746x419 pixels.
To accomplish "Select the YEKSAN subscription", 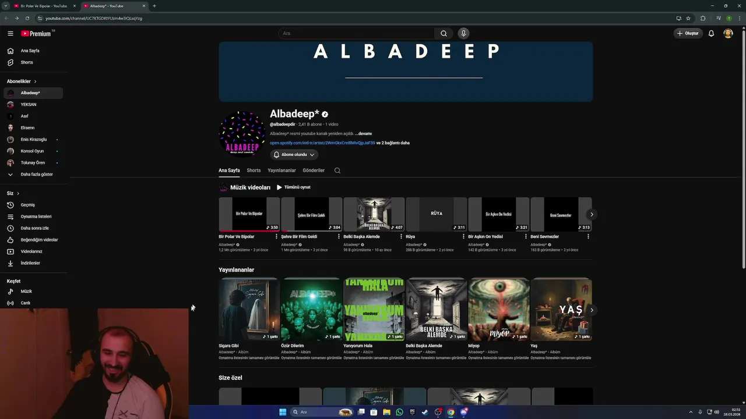I will pyautogui.click(x=33, y=104).
